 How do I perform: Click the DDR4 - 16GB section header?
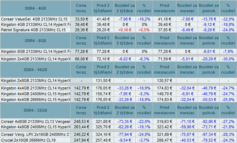pos(35,70)
